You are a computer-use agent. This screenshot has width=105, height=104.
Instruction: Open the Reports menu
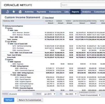tap(75, 12)
